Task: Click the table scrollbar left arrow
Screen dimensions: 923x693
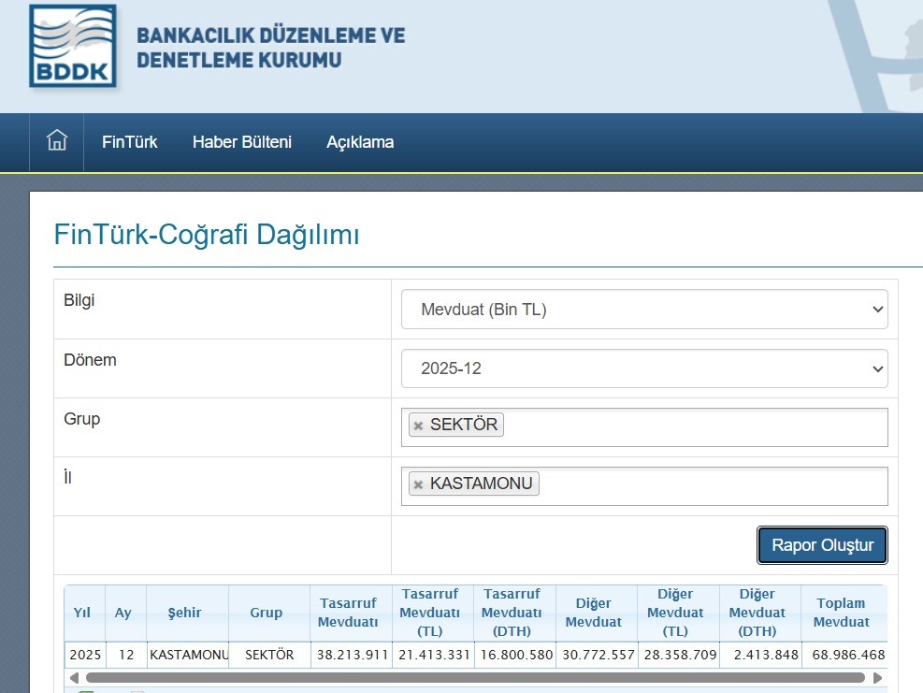Action: pos(73,677)
